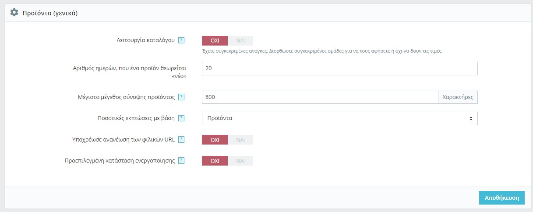
Task: Choose ΟΧΙ for Προεπιλεγμένη κατάσταση ενεργοποίησης
Action: tap(215, 161)
